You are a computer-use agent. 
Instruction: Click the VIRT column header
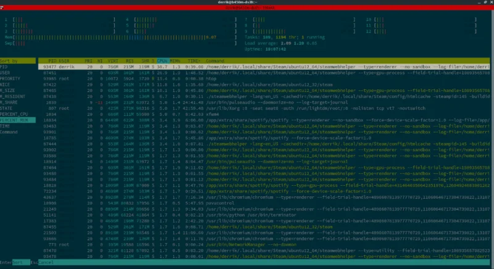[113, 60]
